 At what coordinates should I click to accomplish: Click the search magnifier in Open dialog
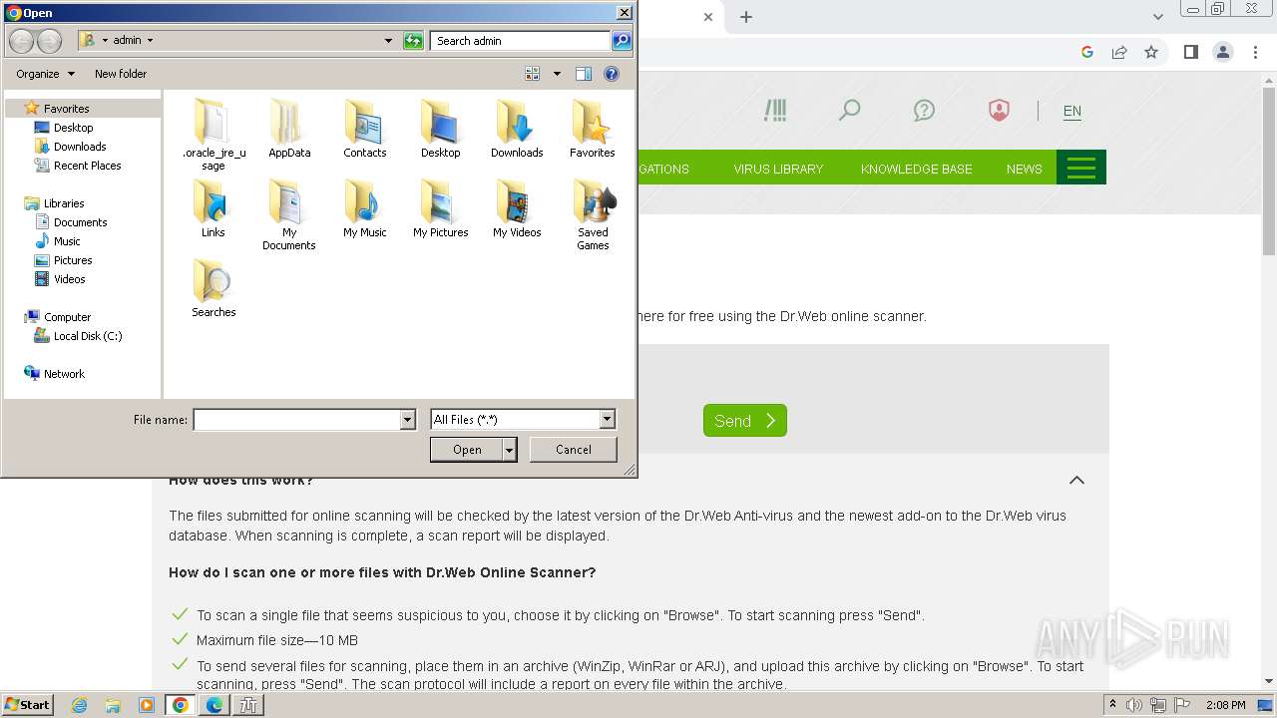click(622, 41)
